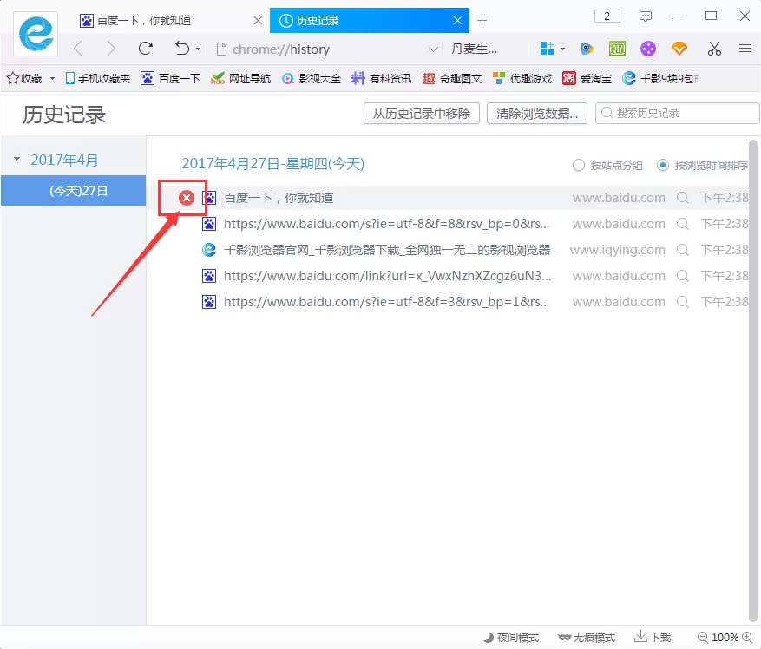Click the history list vertical scrollbar
Screen dimensions: 761x649
(x=752, y=381)
